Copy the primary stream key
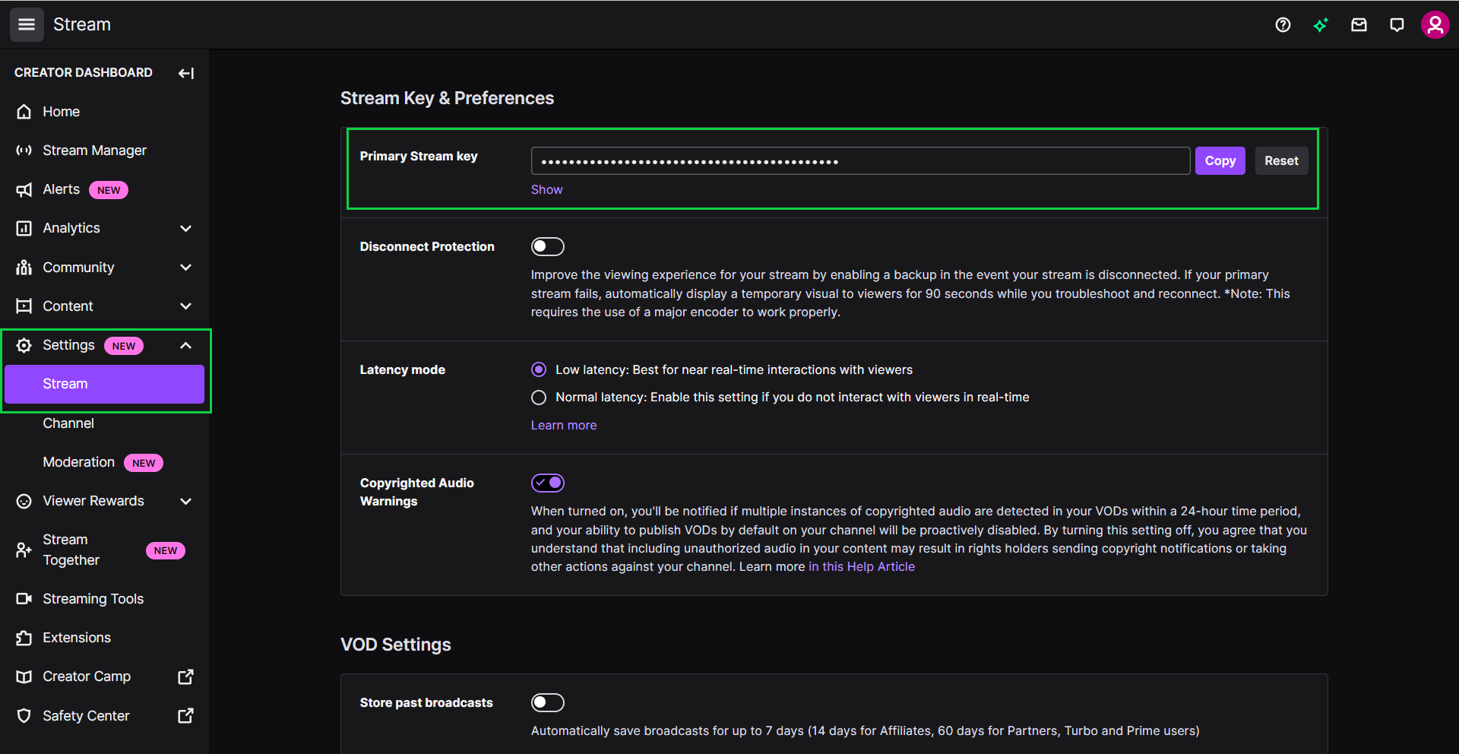The height and width of the screenshot is (754, 1459). pos(1220,161)
